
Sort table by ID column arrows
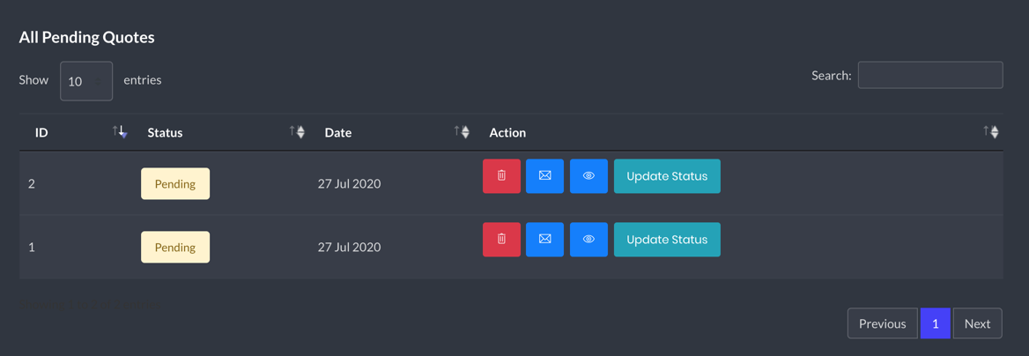coord(120,132)
